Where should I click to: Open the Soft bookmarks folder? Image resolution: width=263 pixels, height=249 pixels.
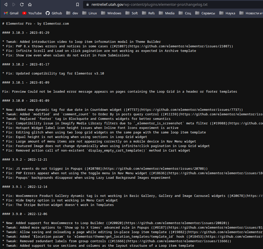click(x=132, y=13)
